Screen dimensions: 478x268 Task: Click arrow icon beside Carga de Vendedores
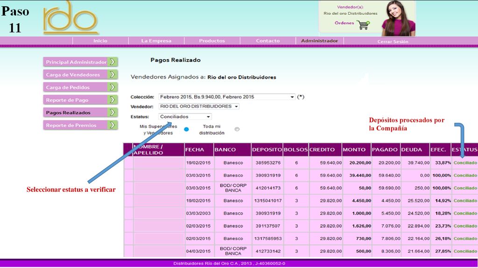click(112, 74)
